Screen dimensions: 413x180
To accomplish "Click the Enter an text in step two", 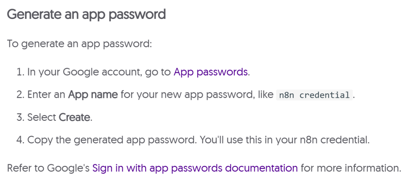I will click(x=47, y=95).
